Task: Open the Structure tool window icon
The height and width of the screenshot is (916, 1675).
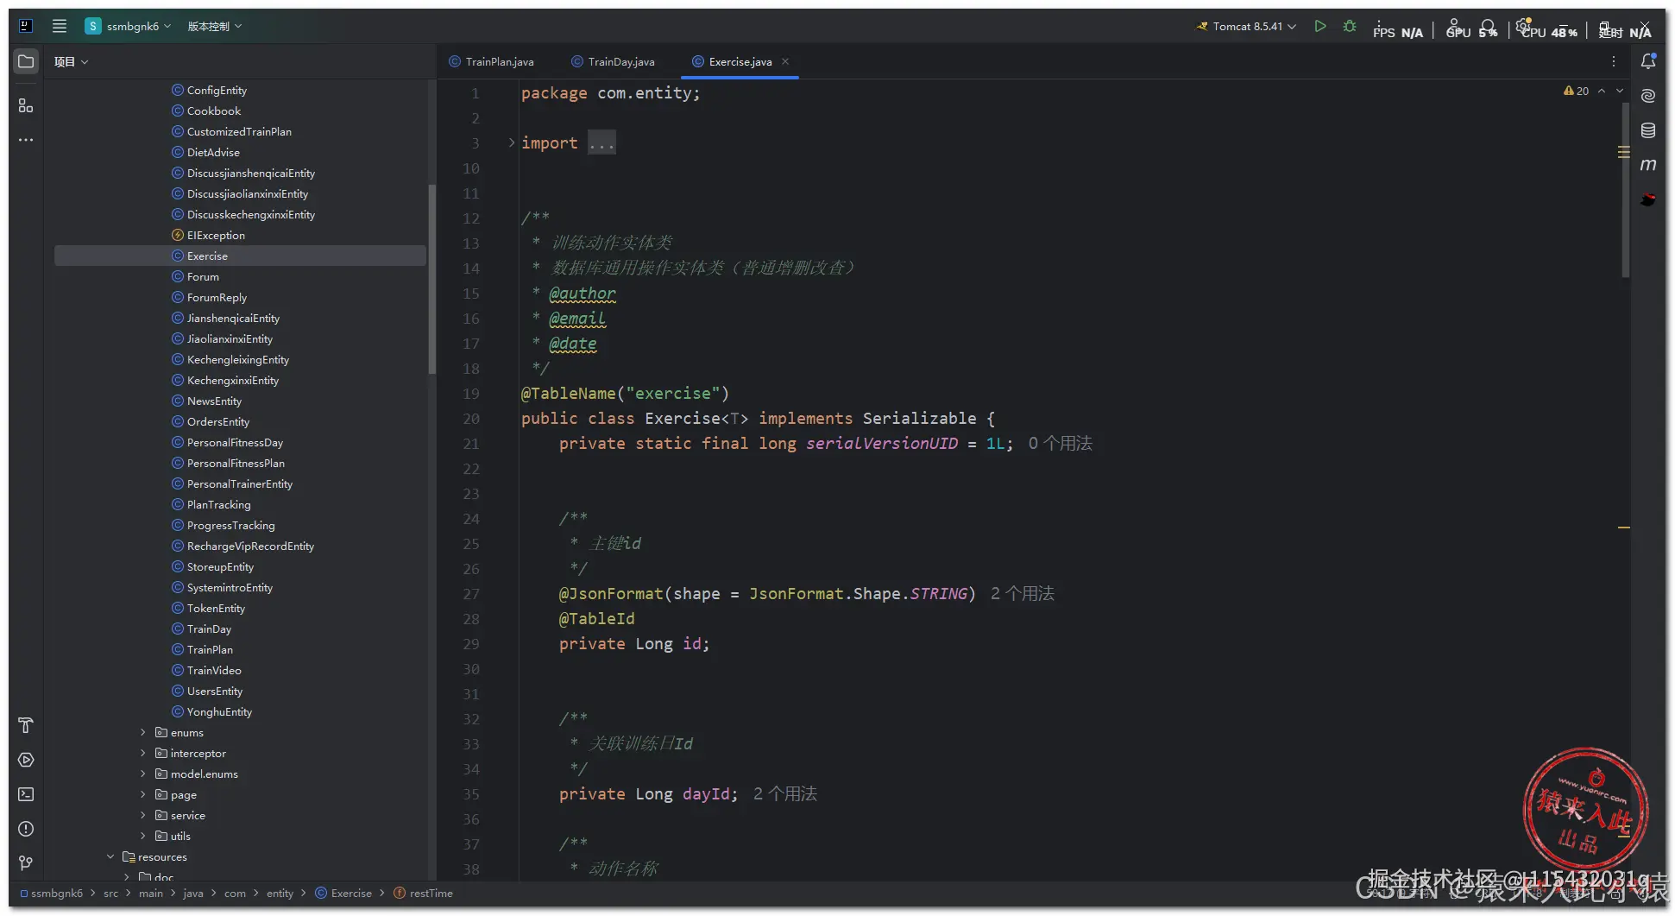Action: click(26, 105)
